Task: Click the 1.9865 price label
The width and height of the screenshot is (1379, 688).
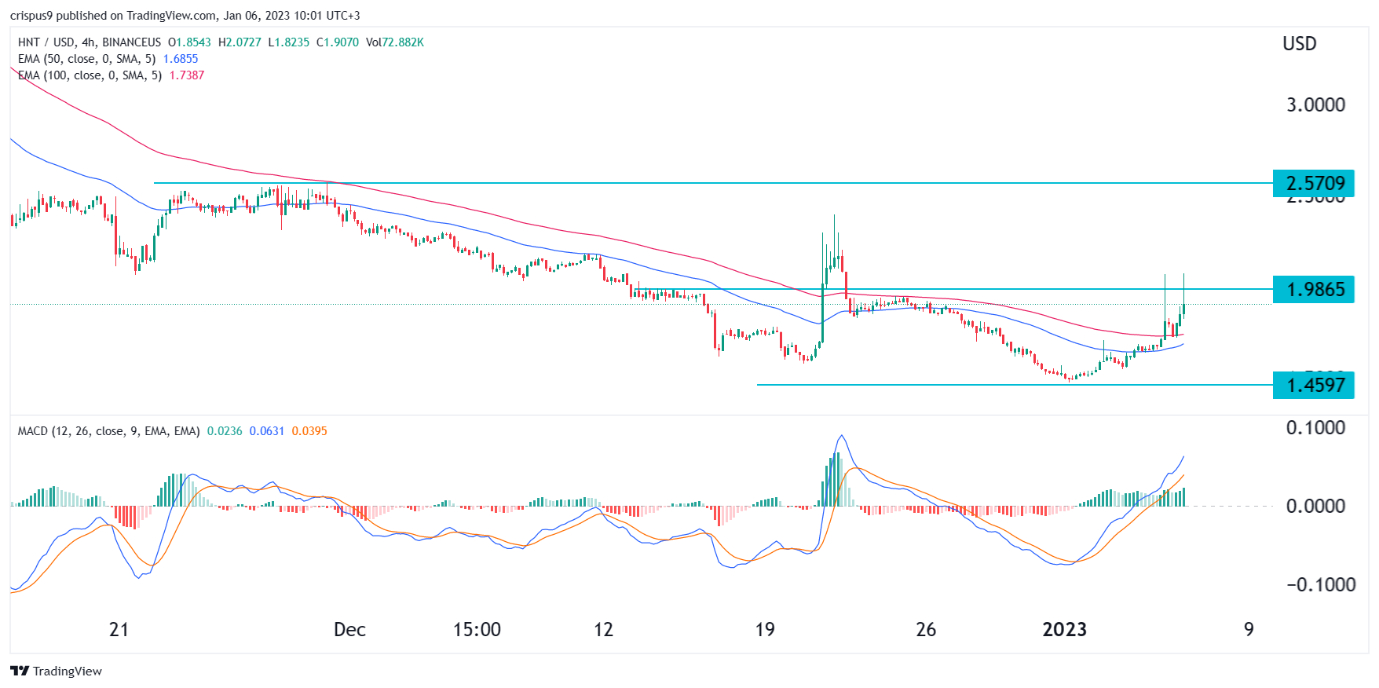Action: (x=1314, y=289)
